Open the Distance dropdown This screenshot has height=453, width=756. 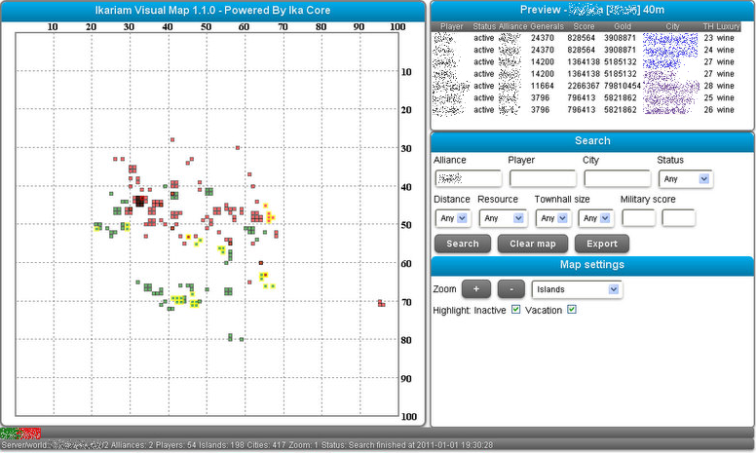453,218
